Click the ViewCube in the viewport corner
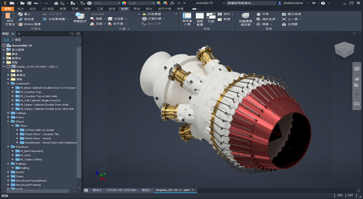The width and height of the screenshot is (363, 199). click(x=344, y=50)
